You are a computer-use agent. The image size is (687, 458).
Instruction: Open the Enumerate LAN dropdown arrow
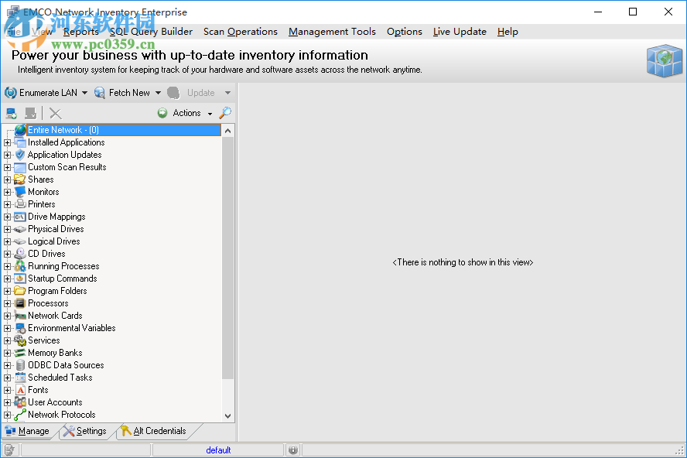tap(84, 92)
